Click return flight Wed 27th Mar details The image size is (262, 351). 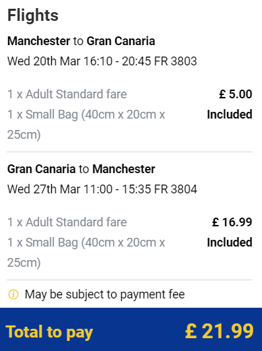pyautogui.click(x=102, y=189)
